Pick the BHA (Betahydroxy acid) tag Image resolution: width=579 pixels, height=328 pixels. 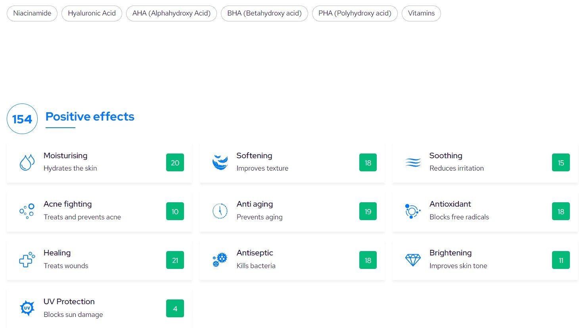[264, 13]
